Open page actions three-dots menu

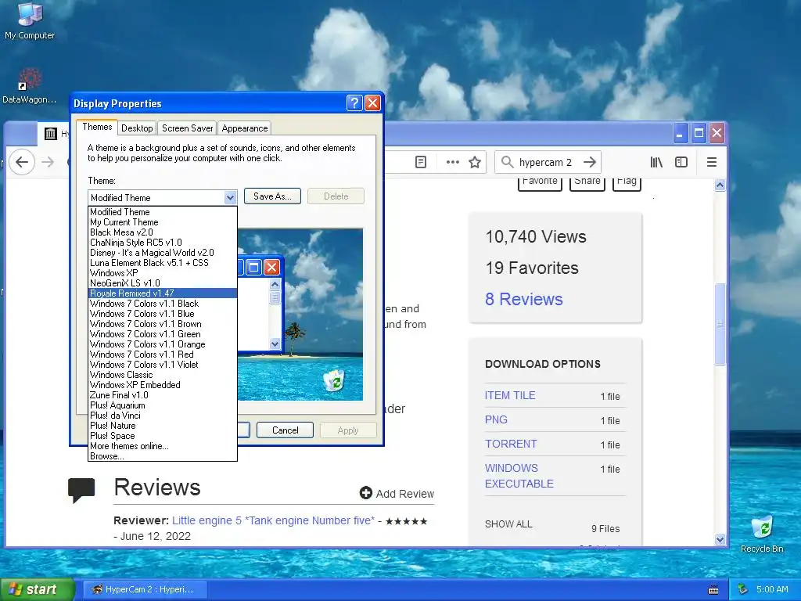tap(453, 162)
